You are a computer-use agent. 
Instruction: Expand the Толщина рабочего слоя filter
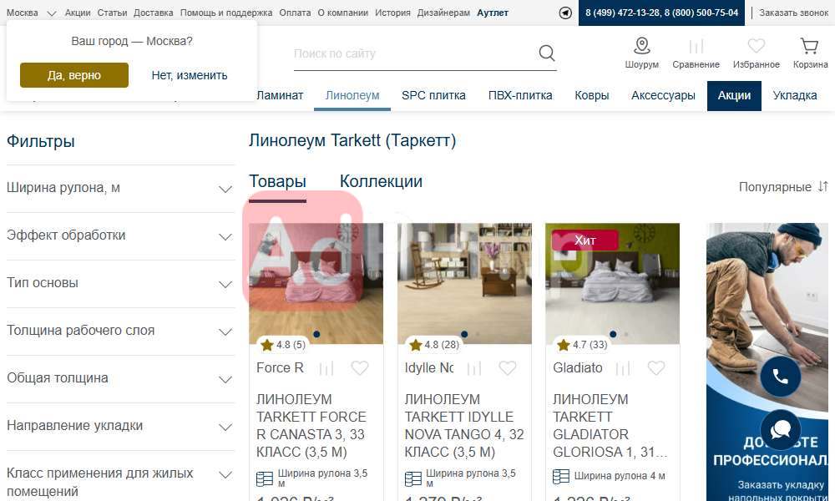pyautogui.click(x=120, y=331)
